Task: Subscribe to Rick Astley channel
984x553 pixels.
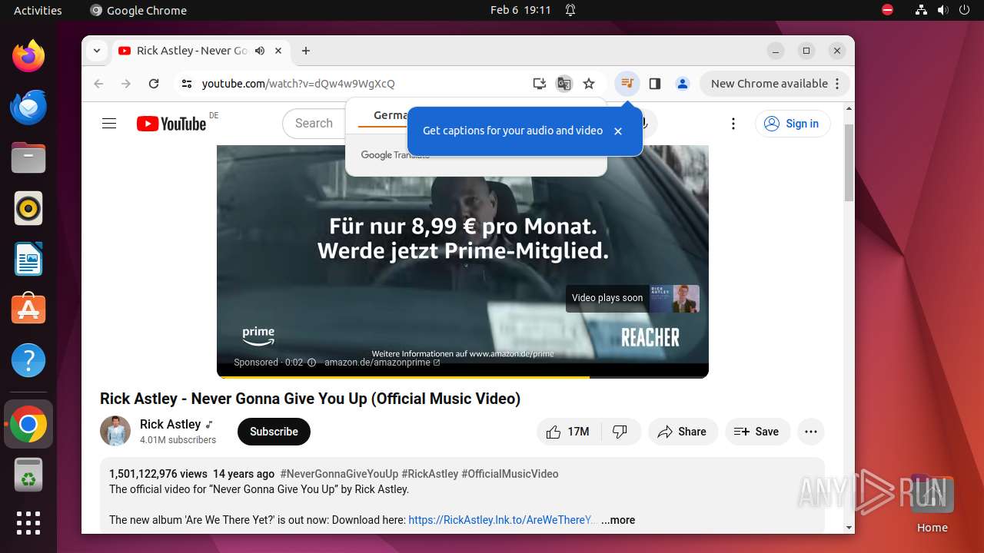Action: (x=274, y=432)
